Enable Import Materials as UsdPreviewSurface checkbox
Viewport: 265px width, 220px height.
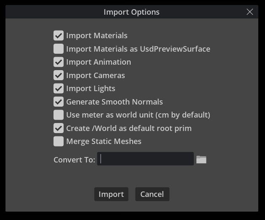point(59,49)
